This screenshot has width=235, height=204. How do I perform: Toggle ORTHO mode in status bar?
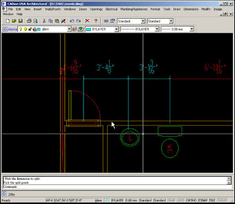tap(191, 200)
